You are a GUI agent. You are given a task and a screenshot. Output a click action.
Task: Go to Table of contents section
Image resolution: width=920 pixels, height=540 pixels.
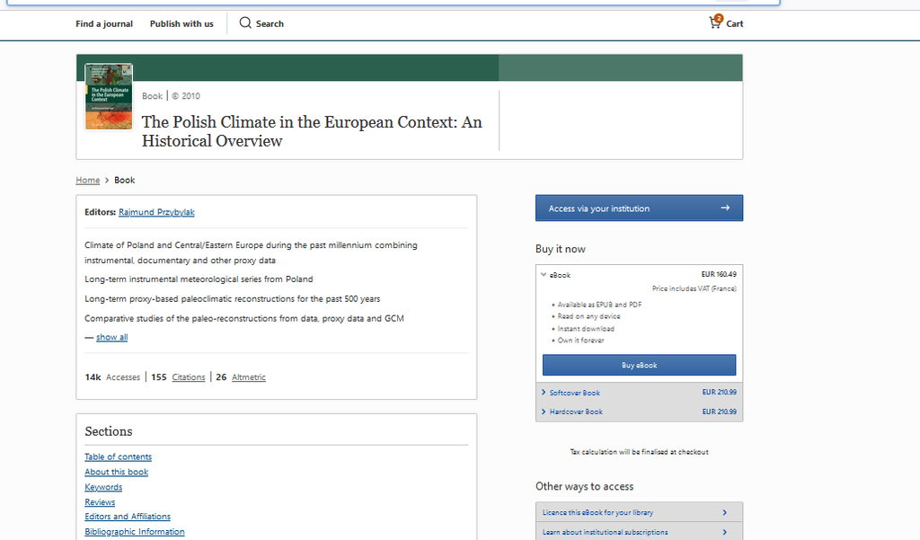(118, 456)
